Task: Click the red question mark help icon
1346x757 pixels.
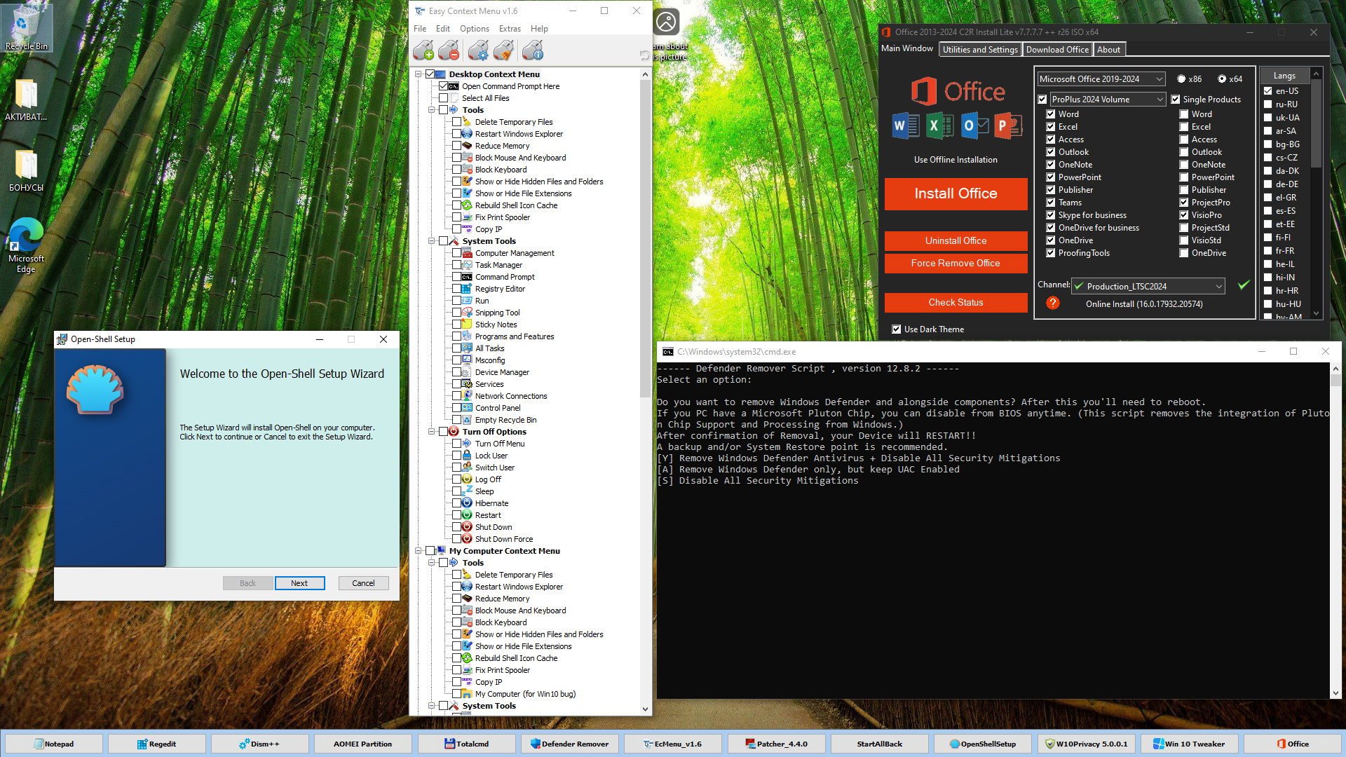Action: point(1052,303)
